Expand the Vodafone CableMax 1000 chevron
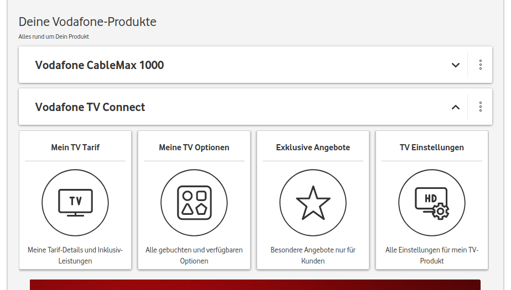This screenshot has width=511, height=290. click(456, 65)
